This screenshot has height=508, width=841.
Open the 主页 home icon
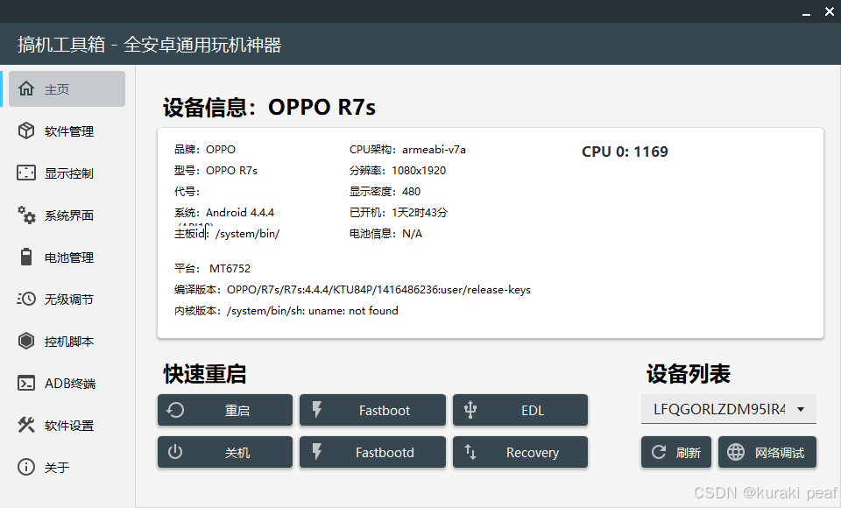click(25, 88)
